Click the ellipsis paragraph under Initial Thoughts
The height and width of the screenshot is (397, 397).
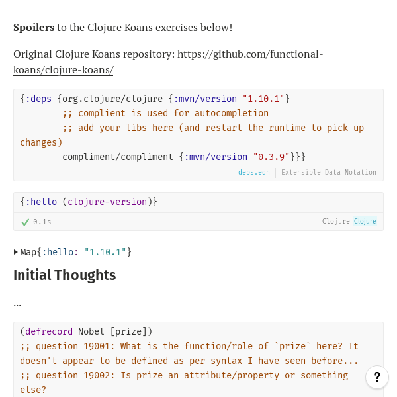[17, 304]
